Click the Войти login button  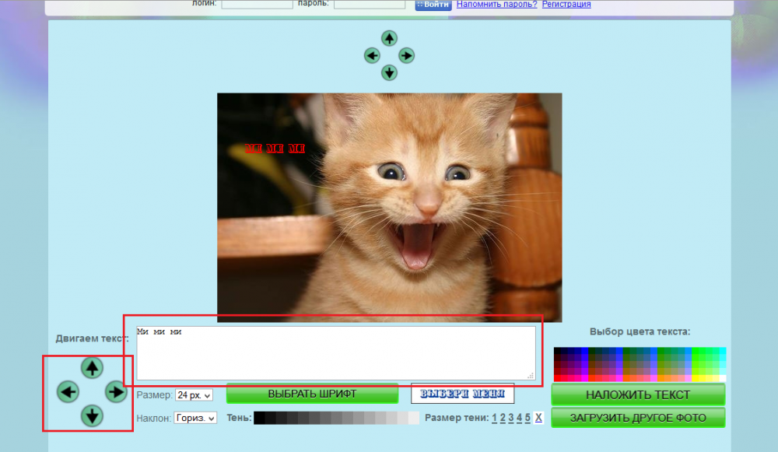[x=433, y=5]
